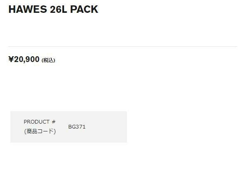Click the yen symbol before the price
248x186 pixels.
[11, 60]
